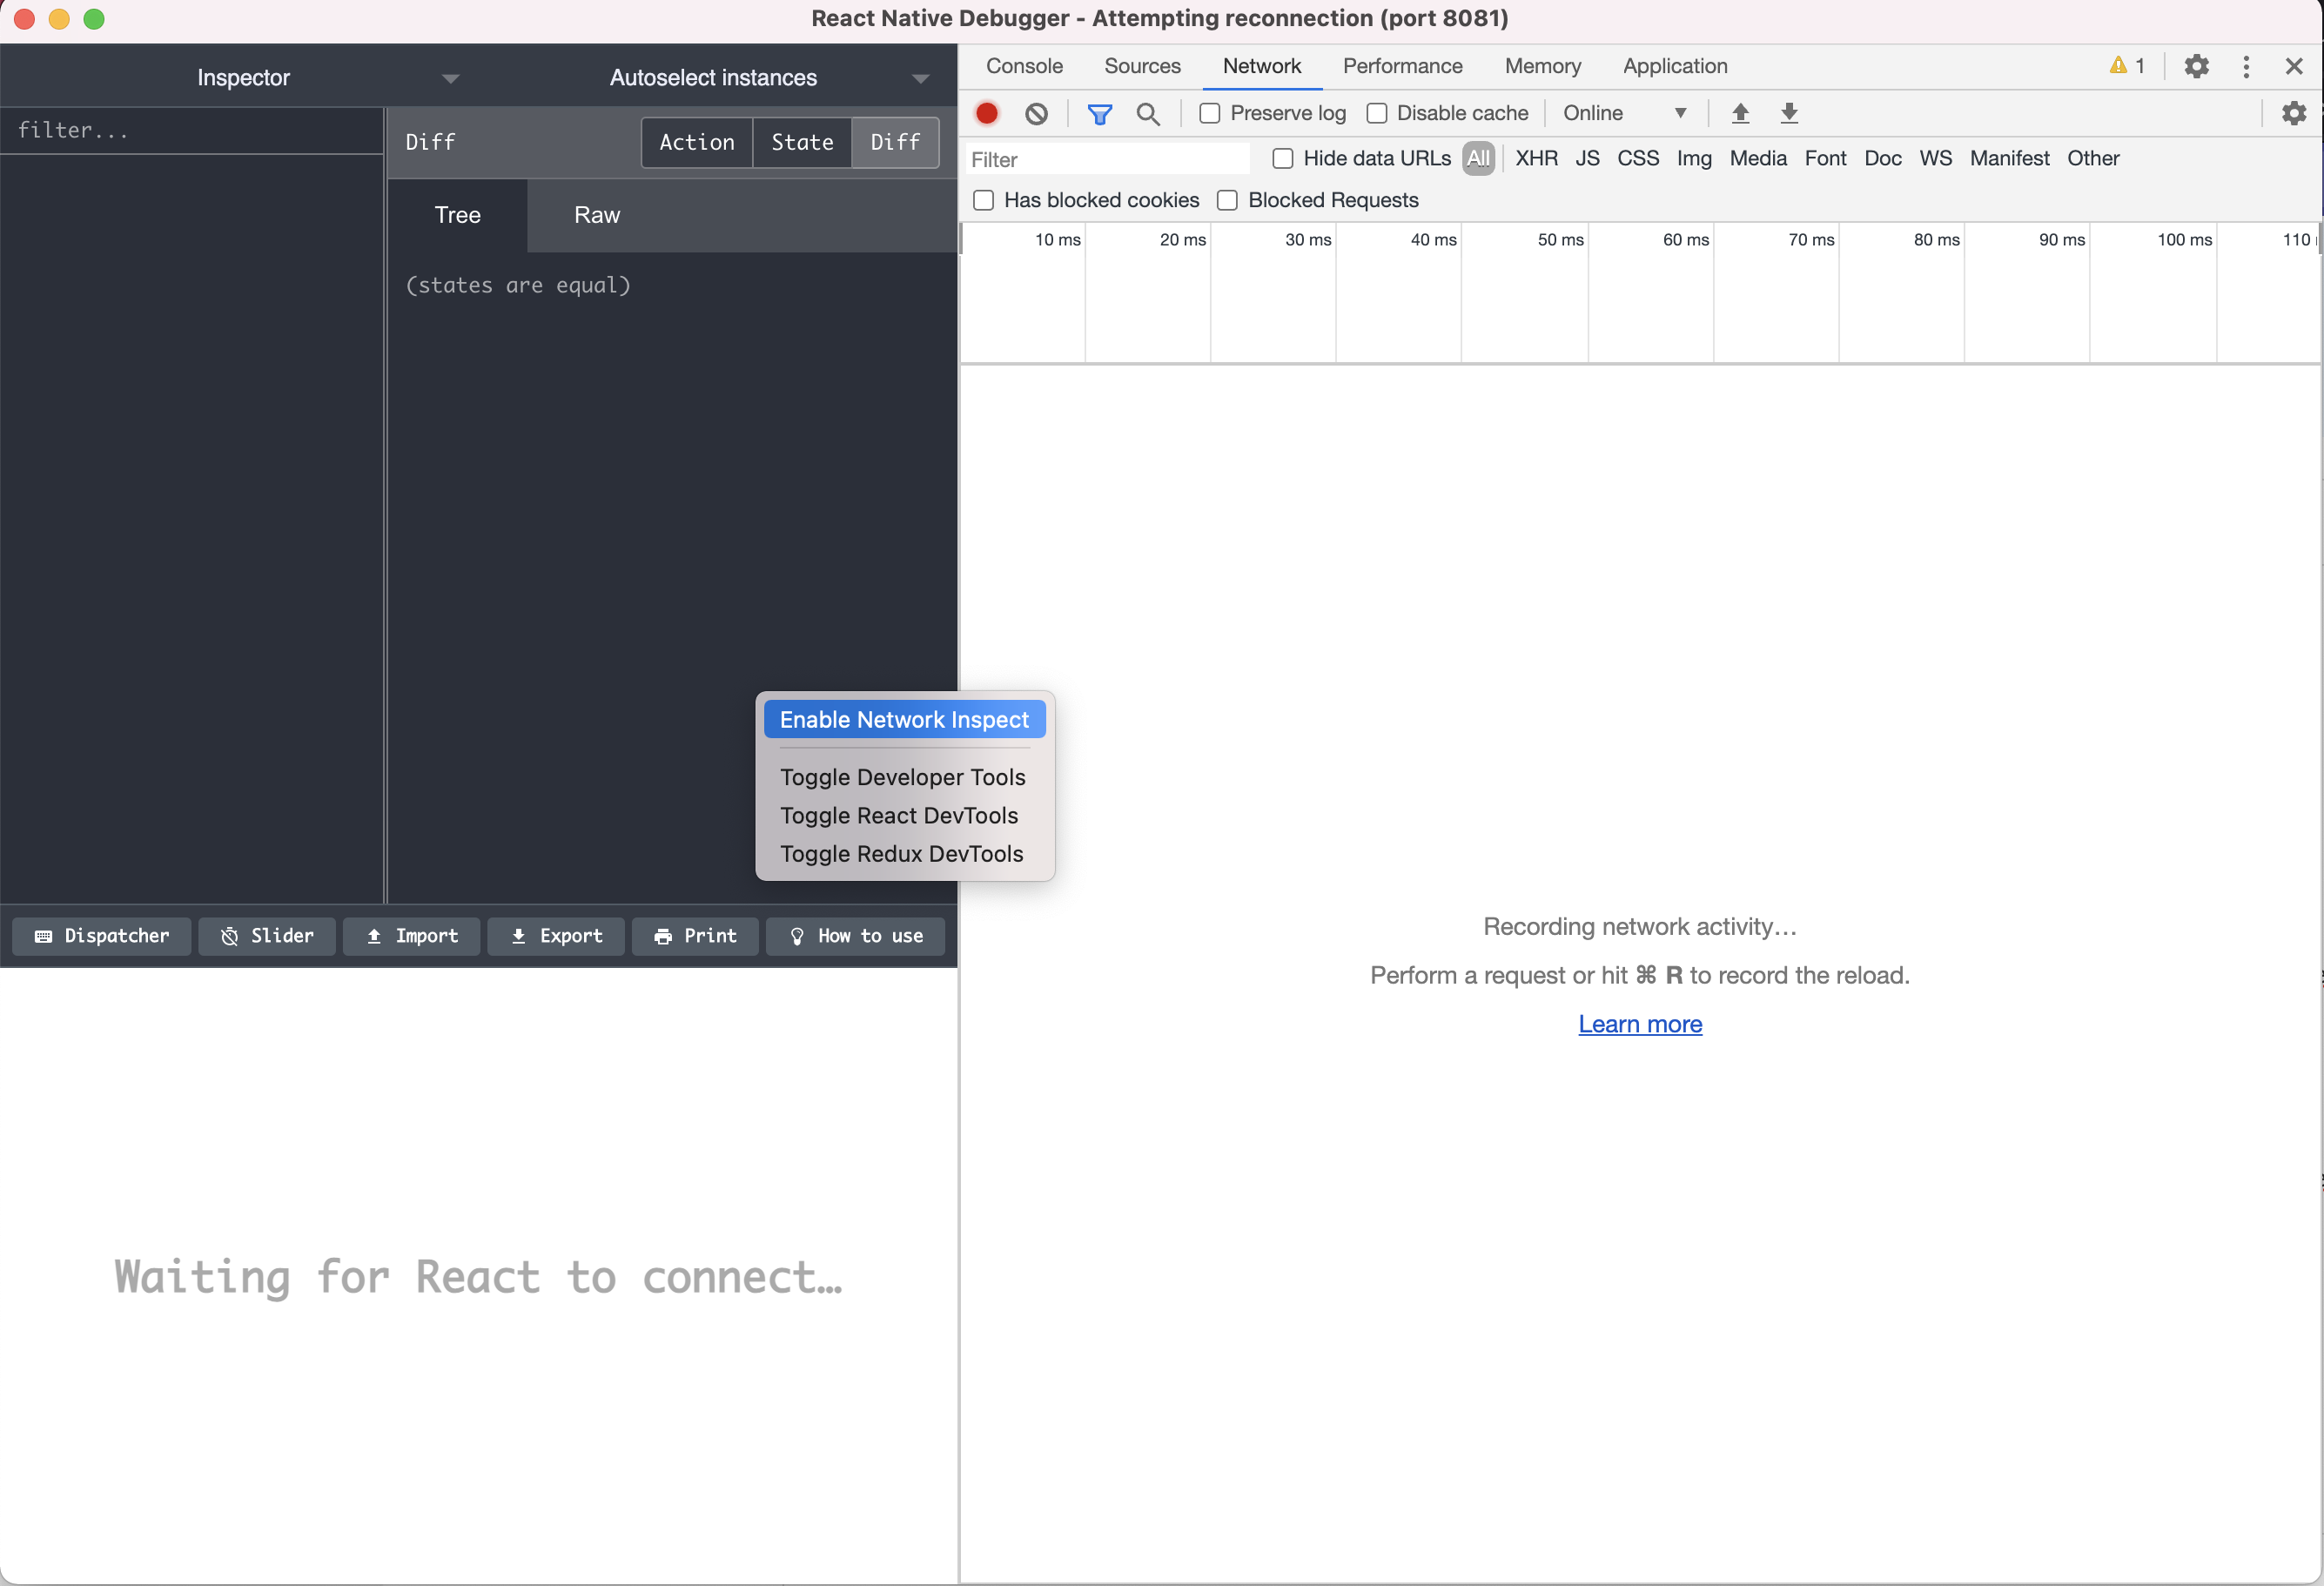Click the 50 ms timeline marker
The width and height of the screenshot is (2324, 1586).
(1560, 240)
